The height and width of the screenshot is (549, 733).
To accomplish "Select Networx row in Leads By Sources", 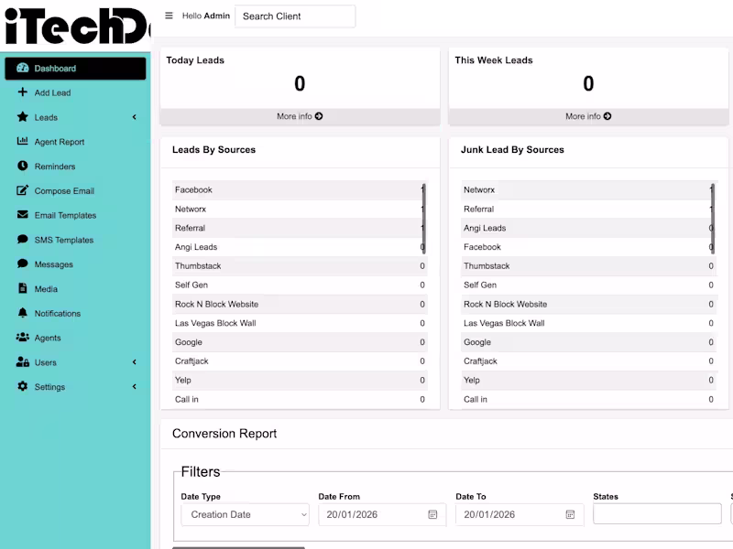I will tap(300, 210).
